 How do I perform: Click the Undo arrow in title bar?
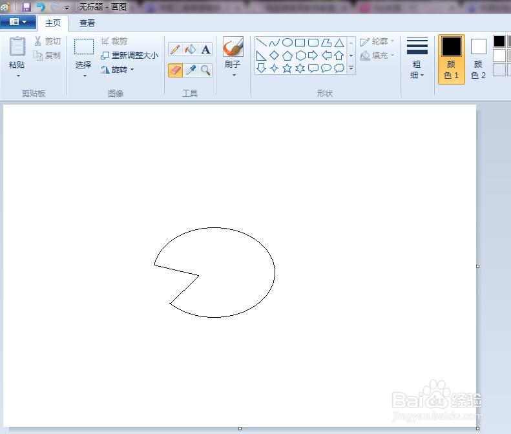[41, 7]
